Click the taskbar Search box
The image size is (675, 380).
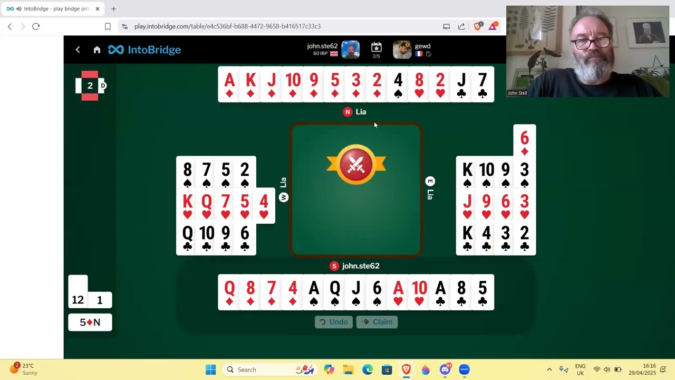(x=270, y=369)
